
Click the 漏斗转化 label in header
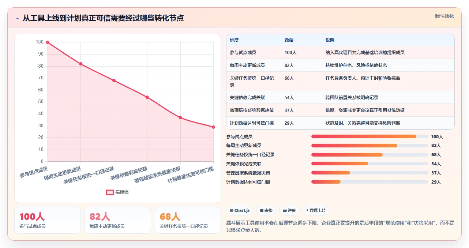(444, 16)
